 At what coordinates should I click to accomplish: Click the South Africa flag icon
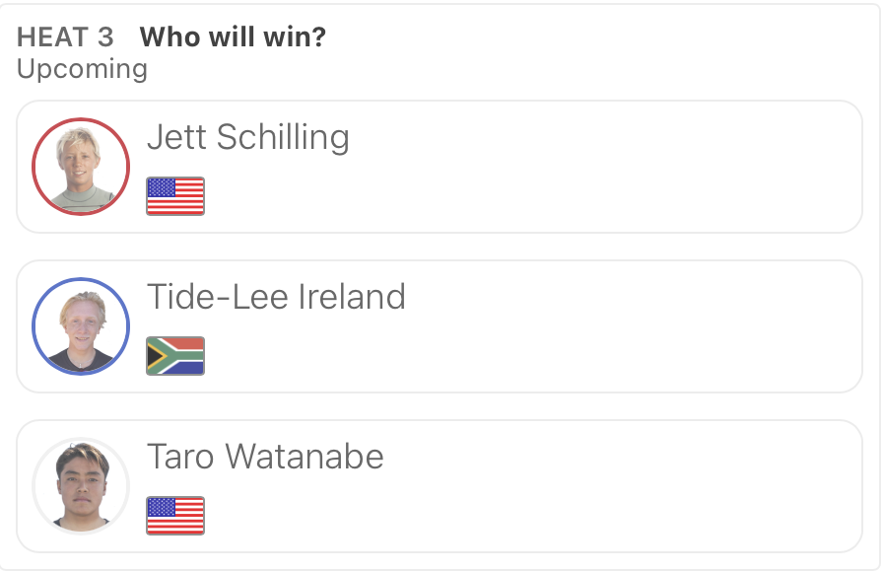(x=175, y=356)
